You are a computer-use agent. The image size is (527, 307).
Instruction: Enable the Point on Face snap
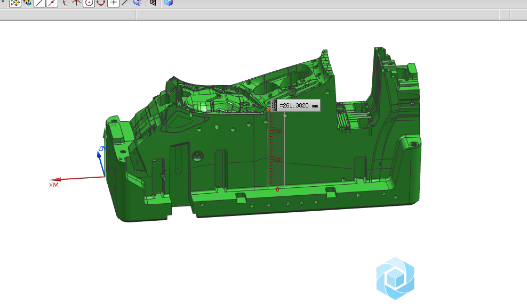[137, 3]
